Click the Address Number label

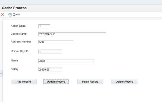tap(21, 42)
